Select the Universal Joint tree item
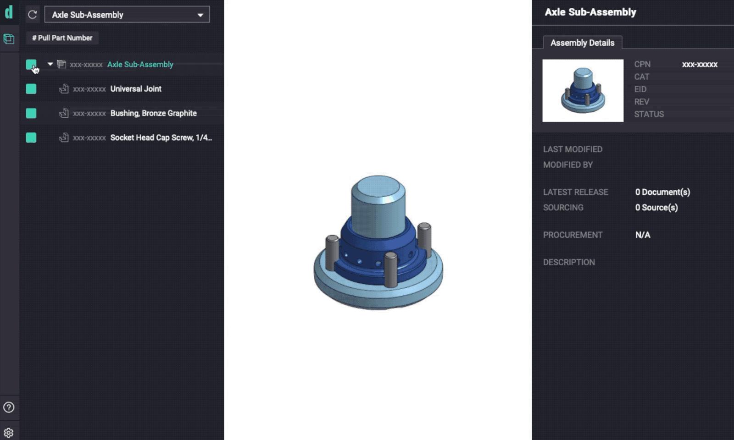Image resolution: width=734 pixels, height=440 pixels. [136, 89]
